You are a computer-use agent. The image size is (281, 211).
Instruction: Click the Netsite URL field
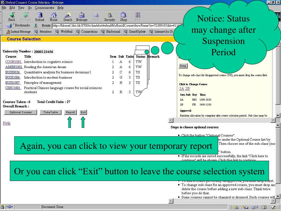click(x=117, y=26)
